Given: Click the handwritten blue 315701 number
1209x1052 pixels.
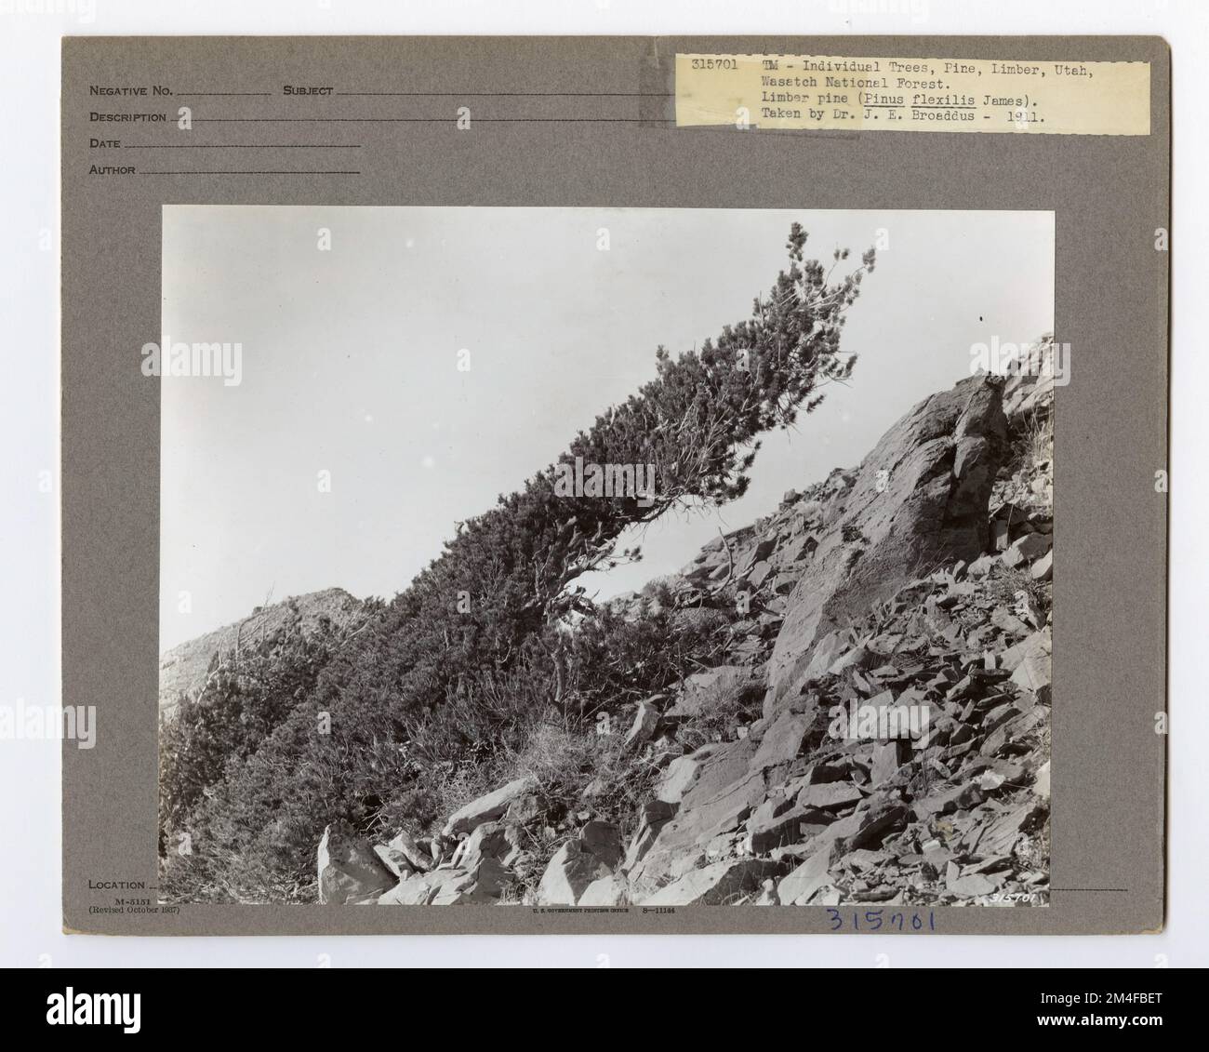Looking at the screenshot, I should coord(879,921).
